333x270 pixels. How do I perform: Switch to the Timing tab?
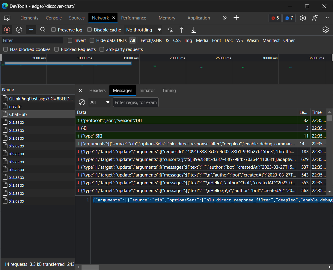click(x=169, y=90)
